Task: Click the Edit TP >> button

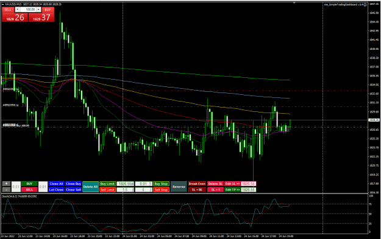Action: [x=232, y=190]
